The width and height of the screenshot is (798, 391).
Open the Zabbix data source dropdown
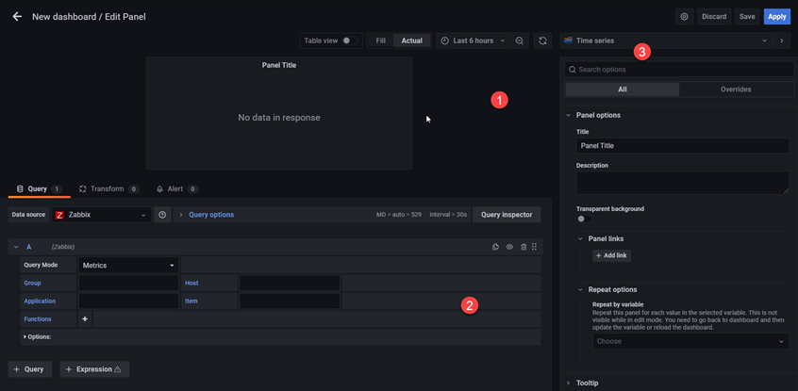(101, 215)
